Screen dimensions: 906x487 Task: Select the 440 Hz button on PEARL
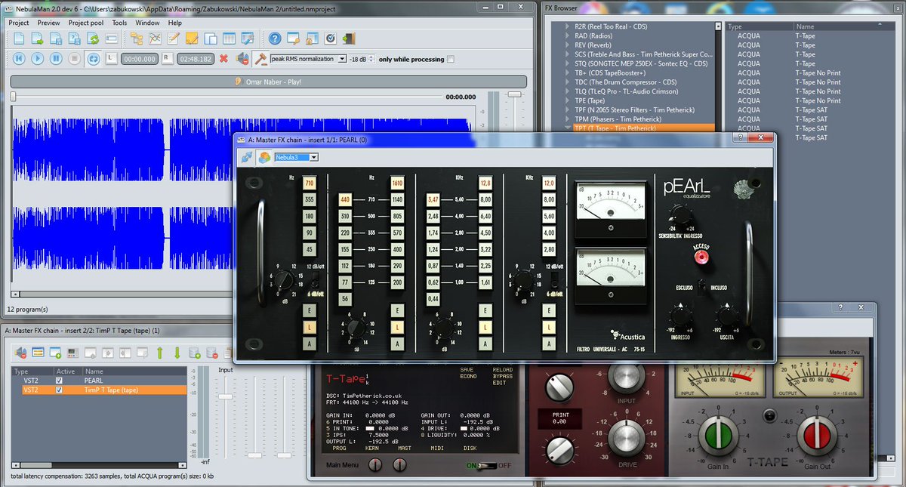346,199
